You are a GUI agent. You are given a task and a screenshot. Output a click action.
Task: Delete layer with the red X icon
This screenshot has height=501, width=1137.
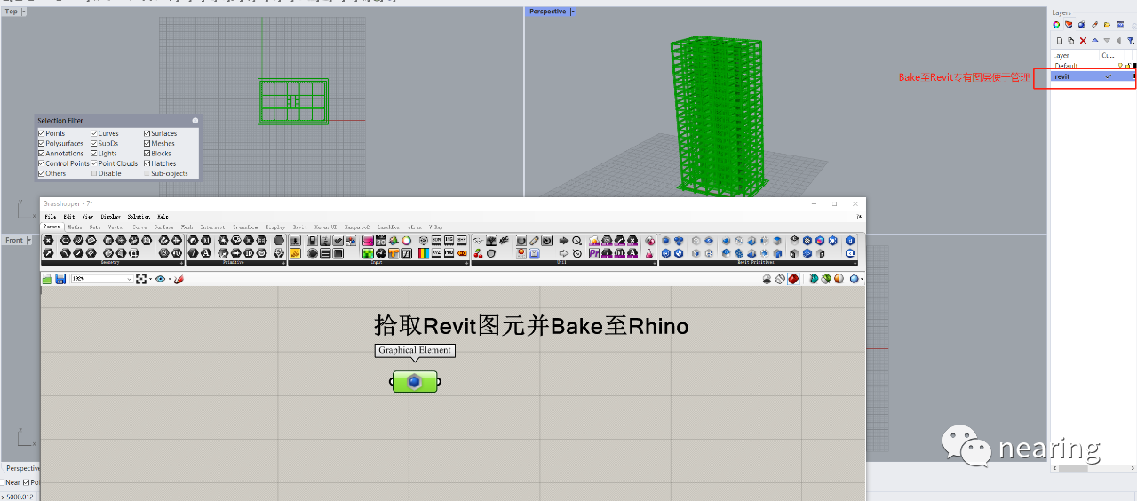click(1083, 40)
